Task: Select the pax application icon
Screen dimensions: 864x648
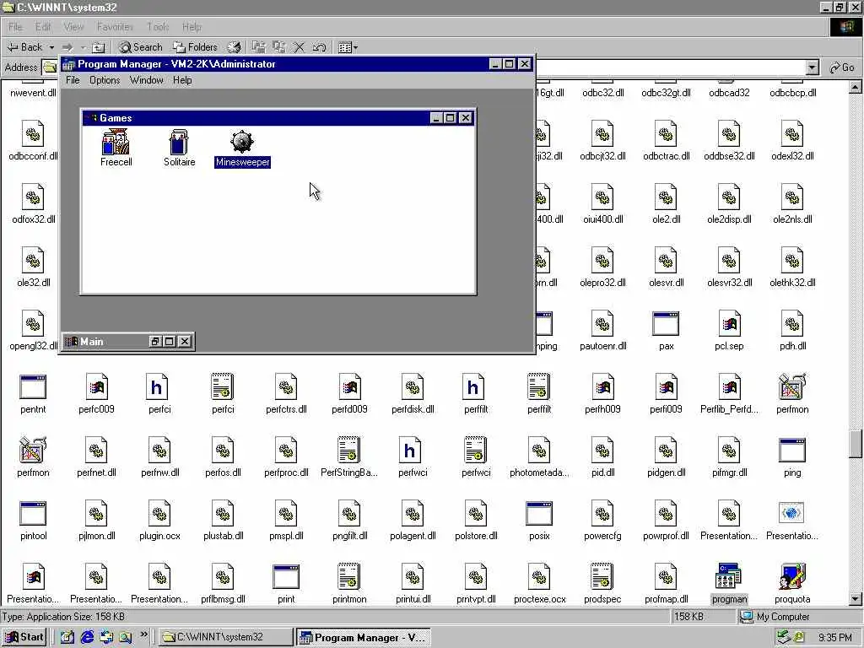Action: (666, 323)
